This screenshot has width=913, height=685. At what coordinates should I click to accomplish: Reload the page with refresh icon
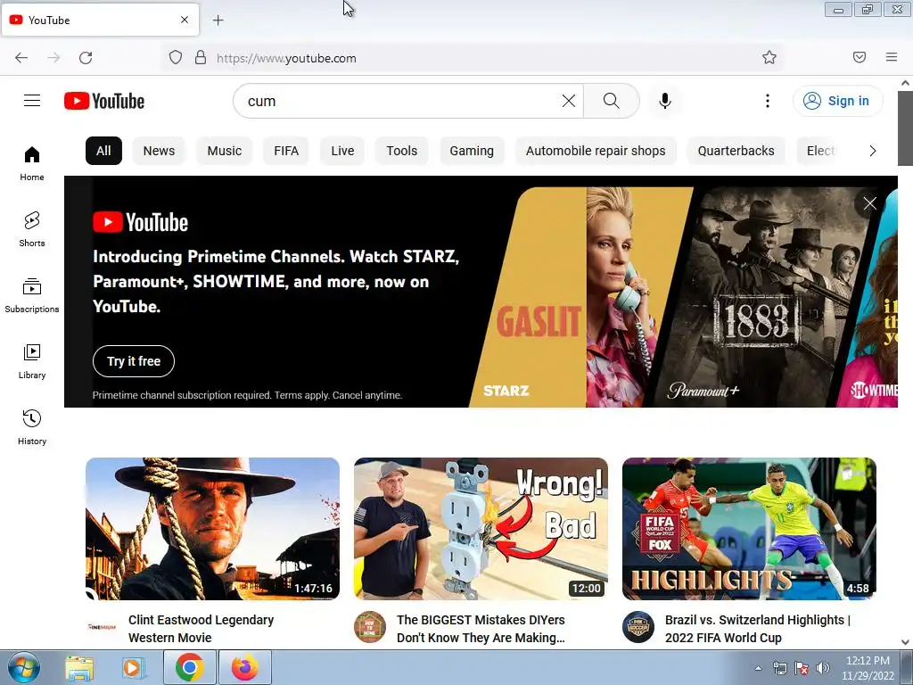click(86, 58)
